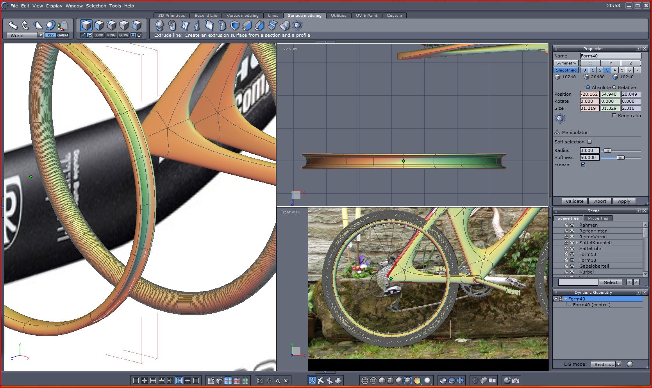Open the 3D Primitives tab
Image resolution: width=652 pixels, height=388 pixels.
coord(171,16)
